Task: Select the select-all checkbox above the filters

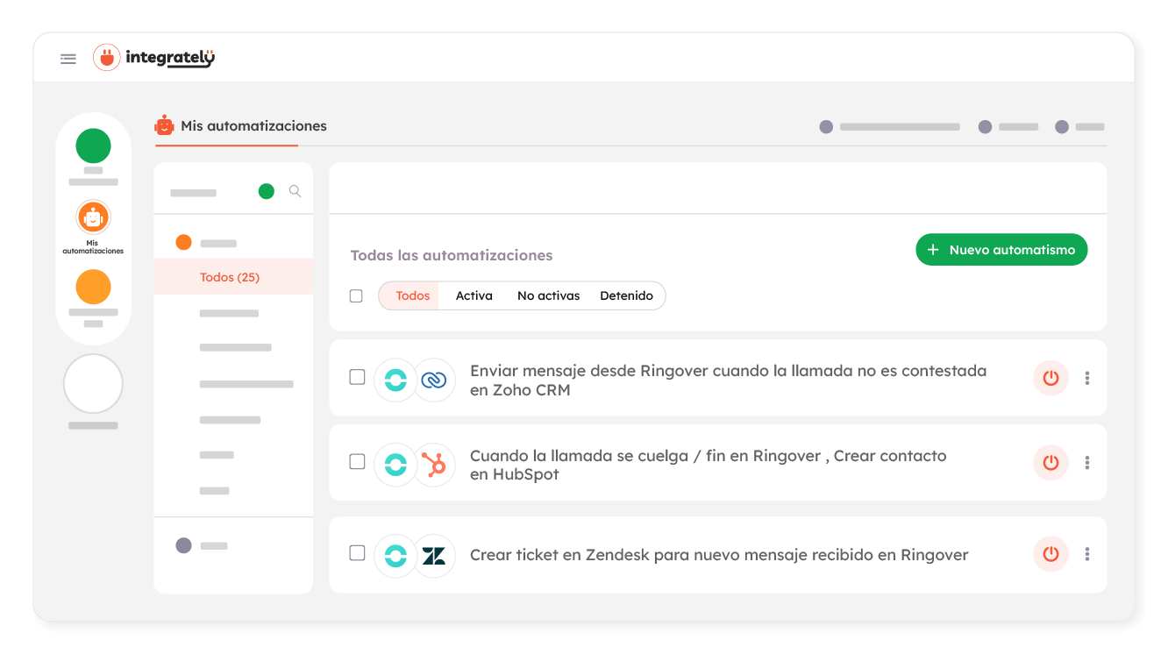Action: coord(357,295)
